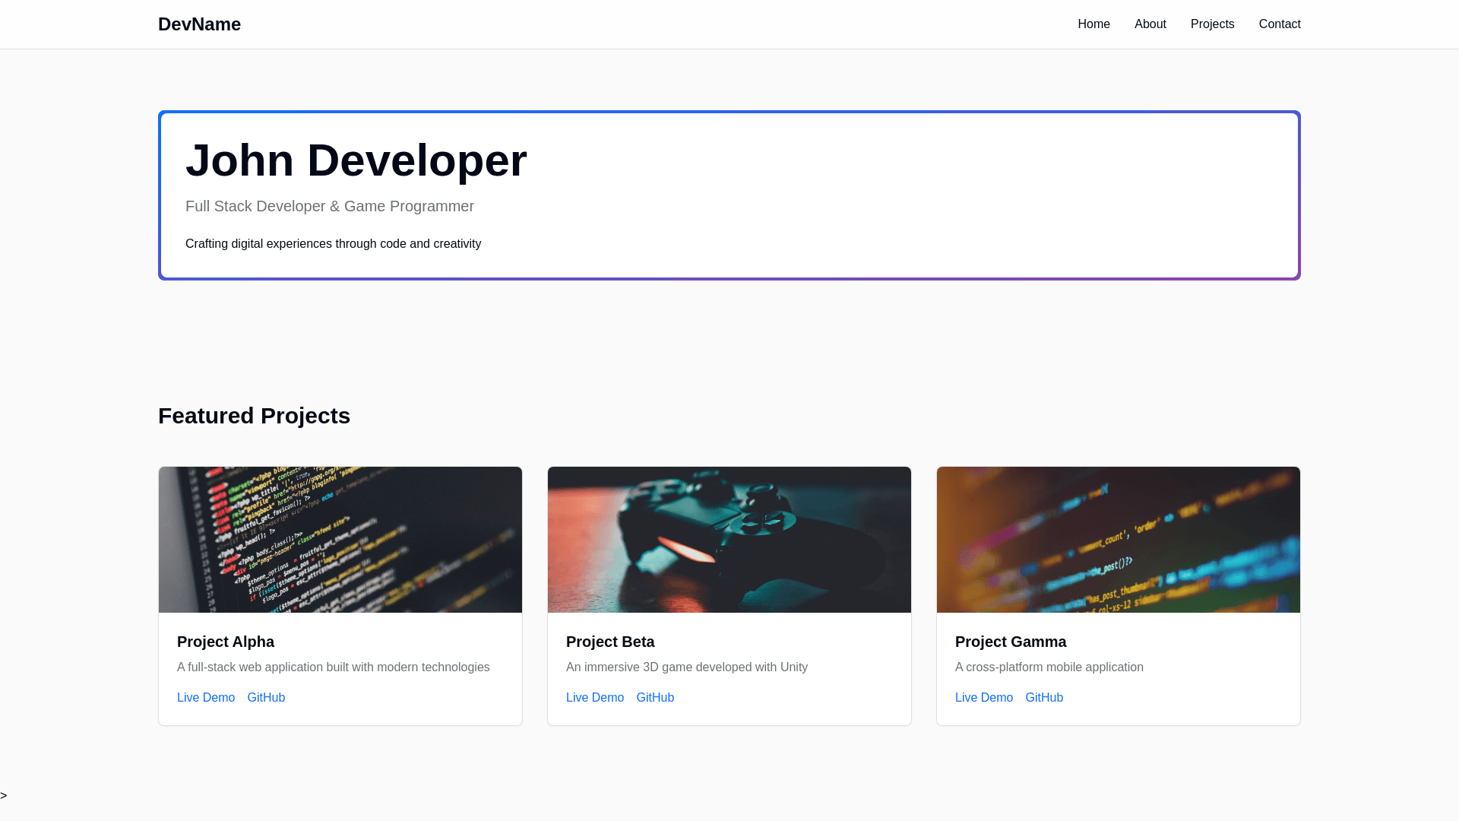Image resolution: width=1459 pixels, height=821 pixels.
Task: Click the Project Gamma title
Action: point(1011,642)
